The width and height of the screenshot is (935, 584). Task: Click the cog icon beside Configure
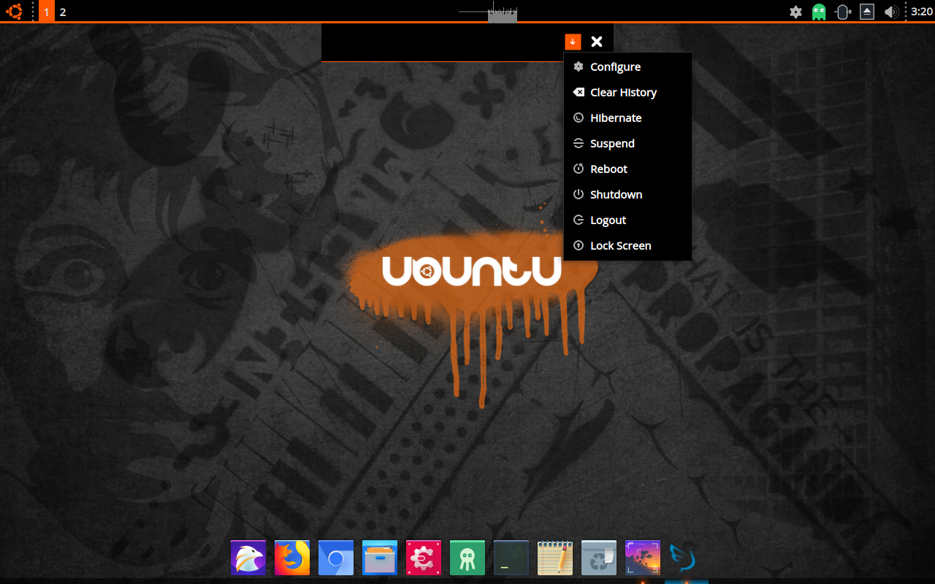click(x=579, y=66)
